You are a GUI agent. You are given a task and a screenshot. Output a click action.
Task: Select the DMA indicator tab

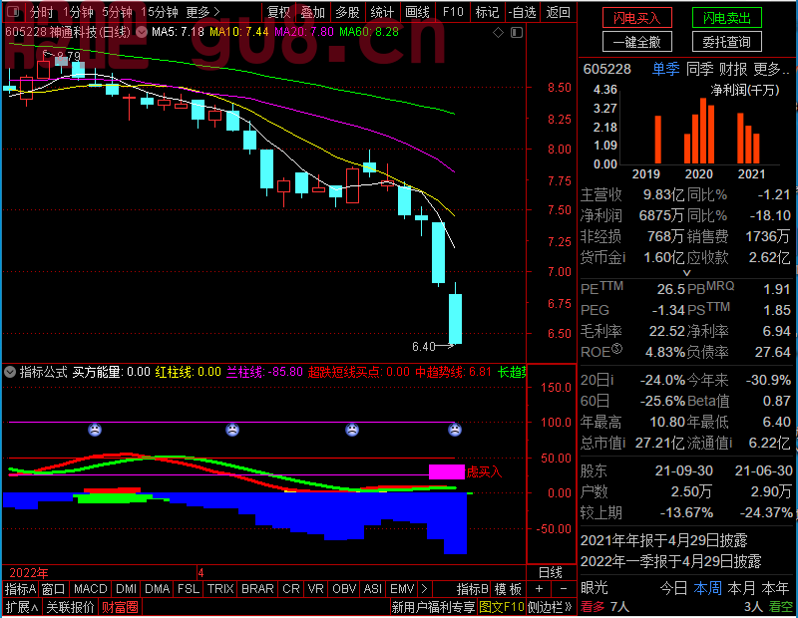158,589
